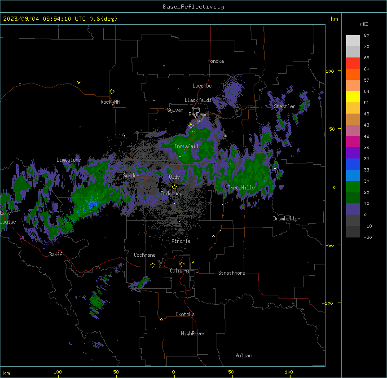Screen dimensions: 387x378
Task: Select the yellow diamond marker above Calgary
Action: tap(182, 264)
